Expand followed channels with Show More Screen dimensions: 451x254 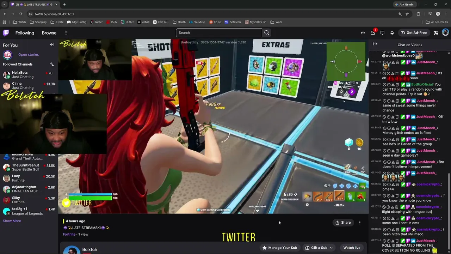point(12,221)
